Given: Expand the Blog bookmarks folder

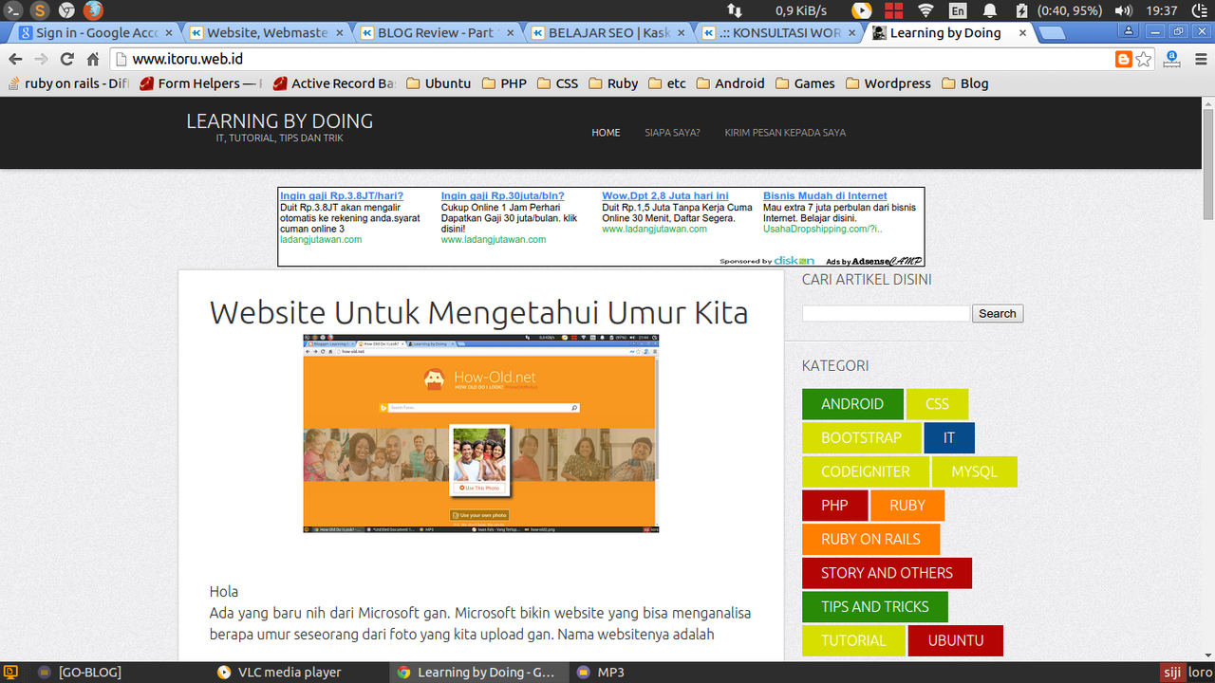Looking at the screenshot, I should (x=965, y=83).
